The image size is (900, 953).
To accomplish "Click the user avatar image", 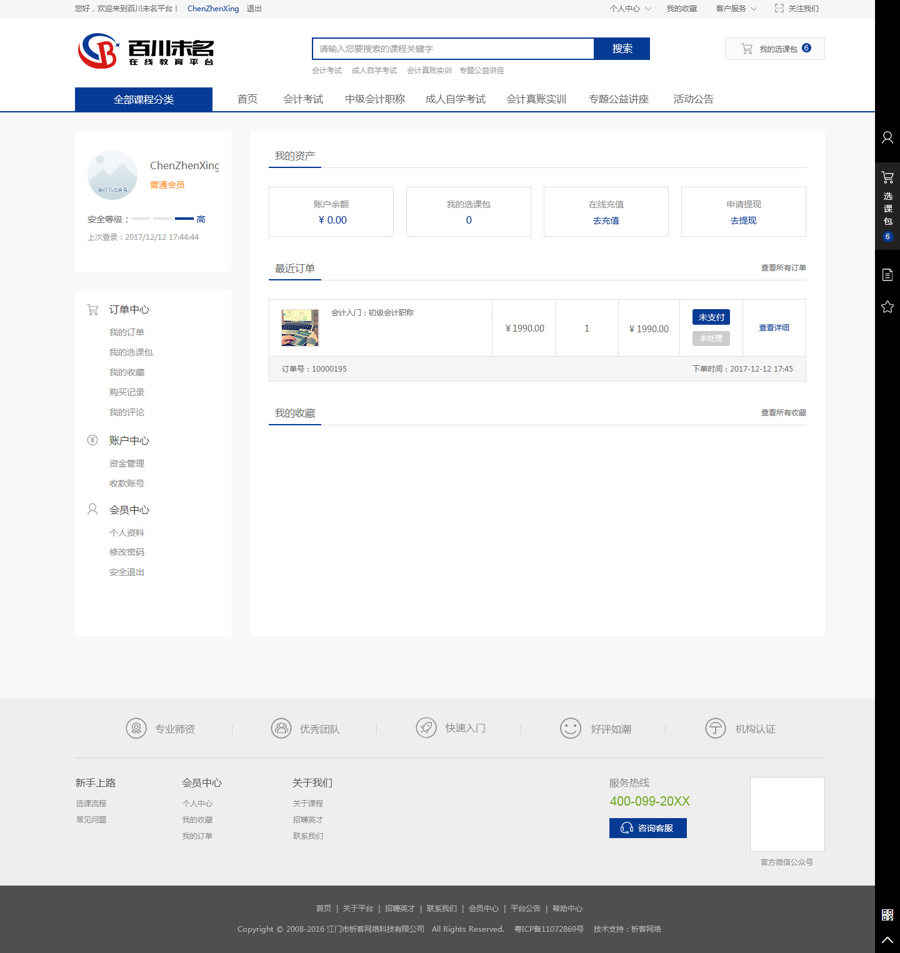I will click(112, 175).
